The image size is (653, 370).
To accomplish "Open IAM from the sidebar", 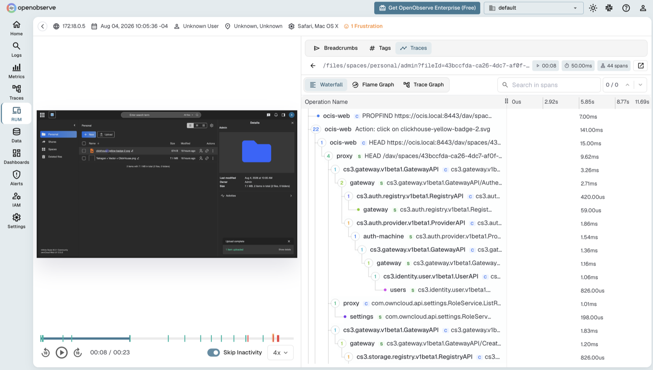I will click(x=16, y=200).
